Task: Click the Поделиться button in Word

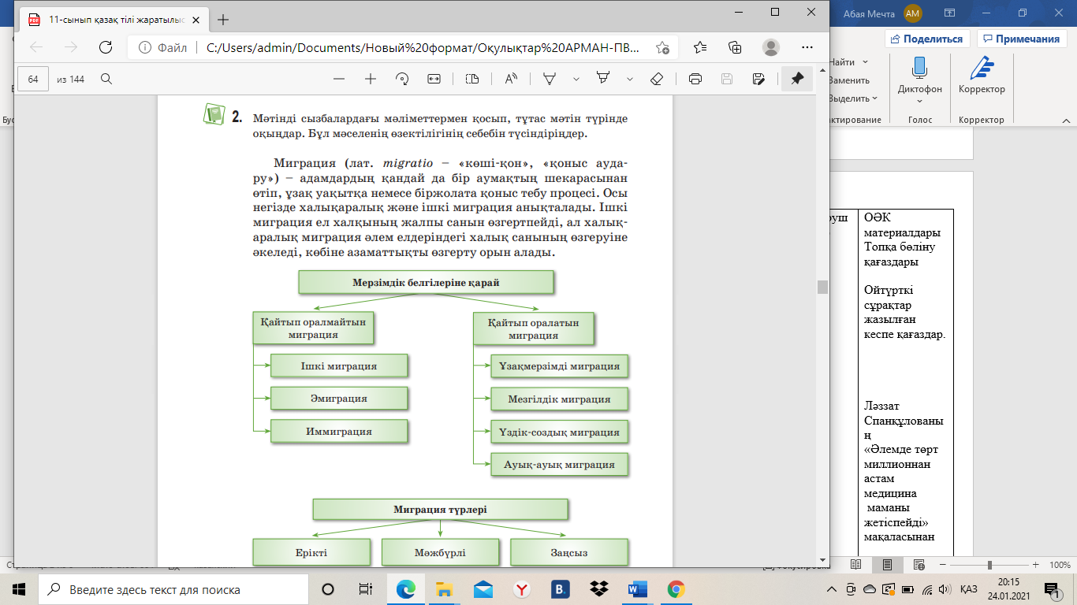Action: click(928, 39)
